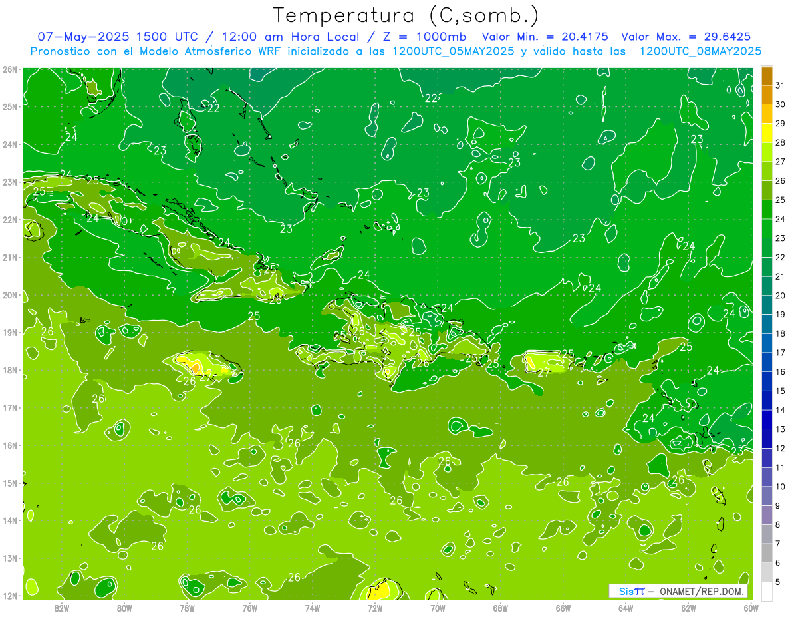Click the "ONAMET/REP.DOM." credit label
Viewport: 798px width, 617px height.
pos(702,592)
